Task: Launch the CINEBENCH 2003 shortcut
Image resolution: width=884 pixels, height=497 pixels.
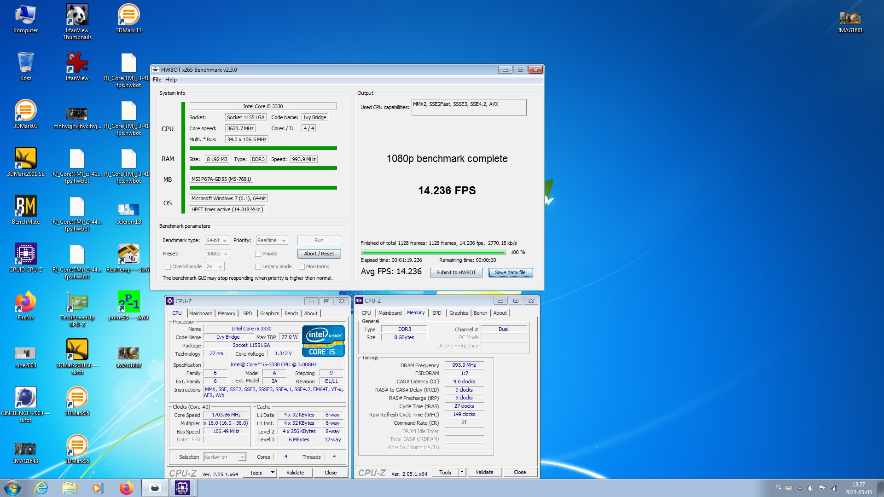Action: click(x=25, y=405)
